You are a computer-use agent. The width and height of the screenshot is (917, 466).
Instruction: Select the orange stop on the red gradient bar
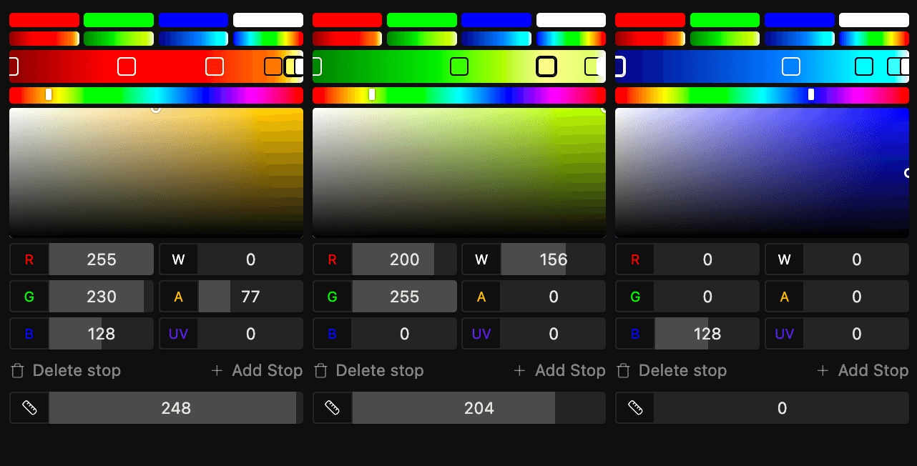coord(273,66)
